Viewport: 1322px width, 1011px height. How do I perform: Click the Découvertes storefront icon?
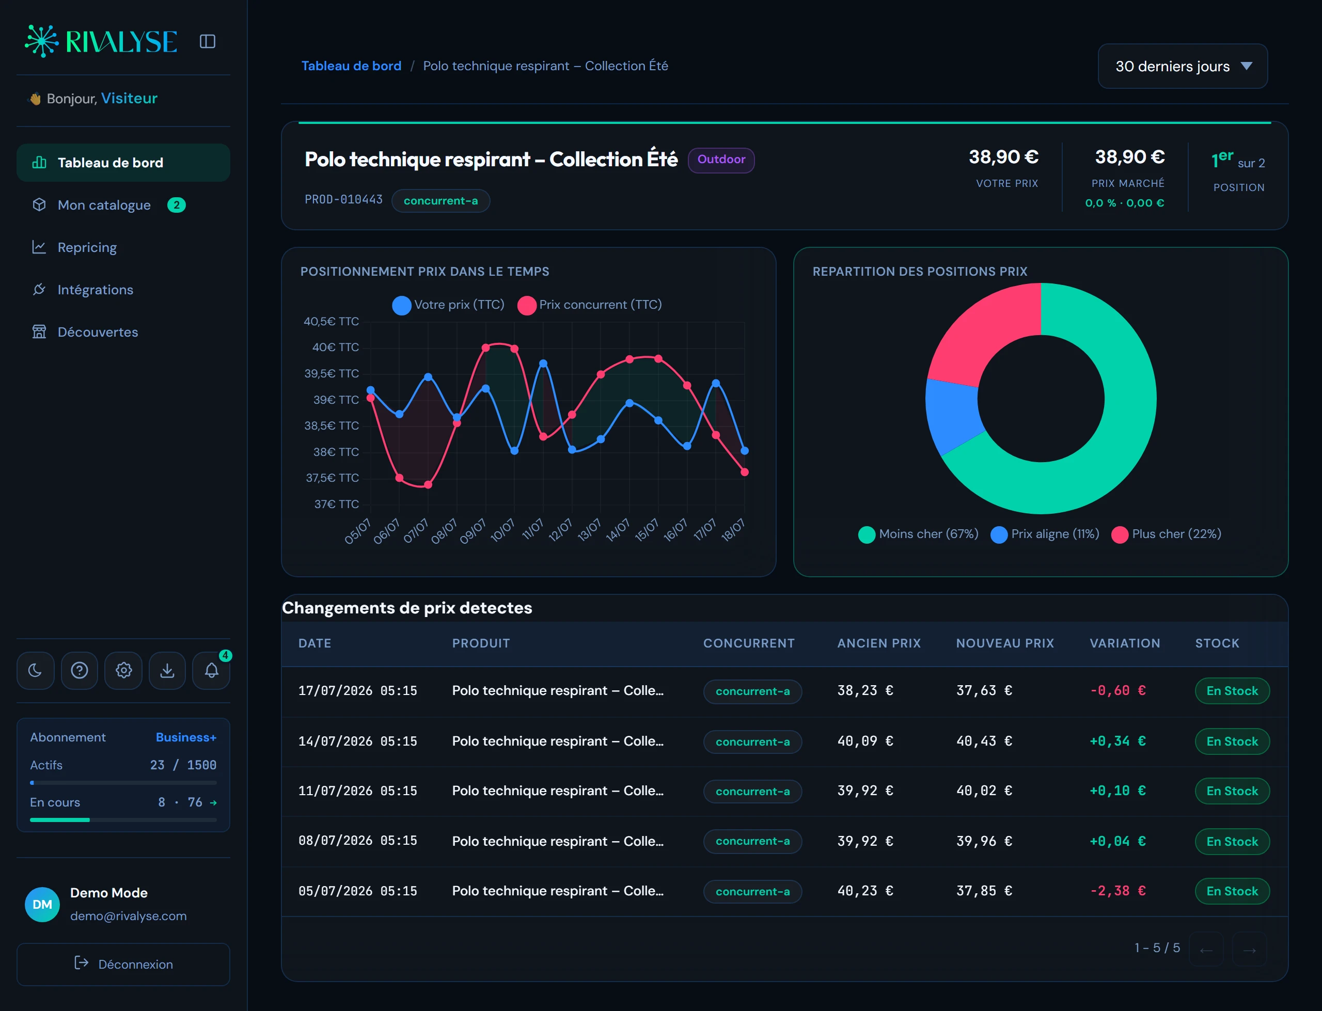tap(39, 331)
